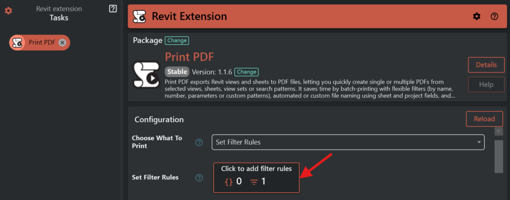Click to add filter rules box
This screenshot has width=510, height=200.
pos(256,177)
